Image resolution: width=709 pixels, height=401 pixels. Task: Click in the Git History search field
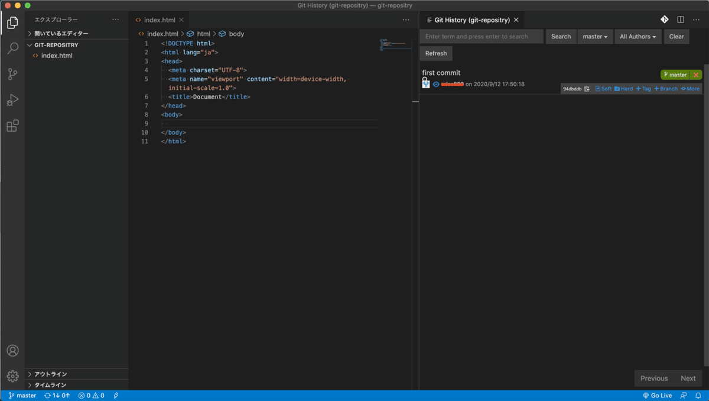tap(481, 37)
